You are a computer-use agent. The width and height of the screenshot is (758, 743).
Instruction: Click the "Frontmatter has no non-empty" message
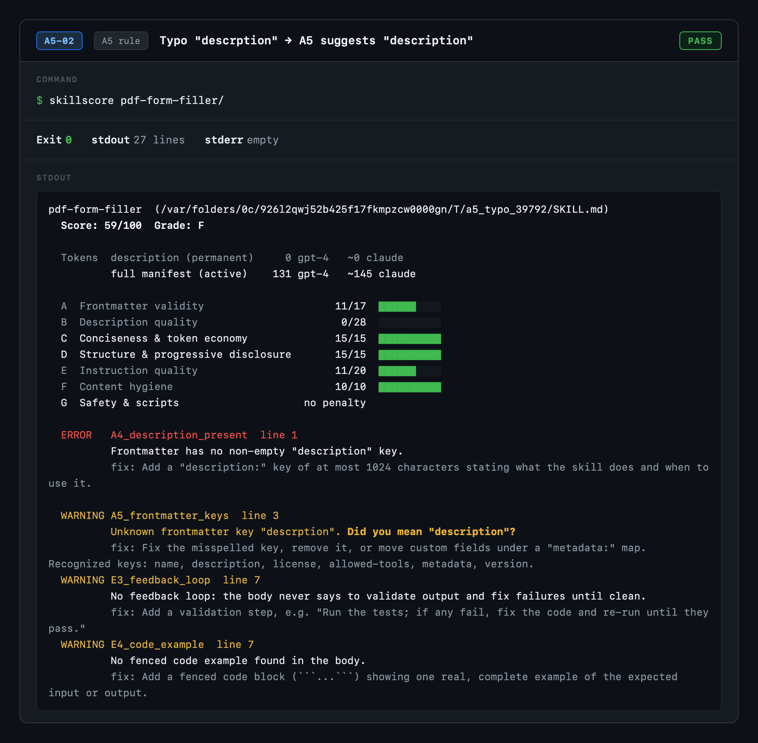point(257,451)
